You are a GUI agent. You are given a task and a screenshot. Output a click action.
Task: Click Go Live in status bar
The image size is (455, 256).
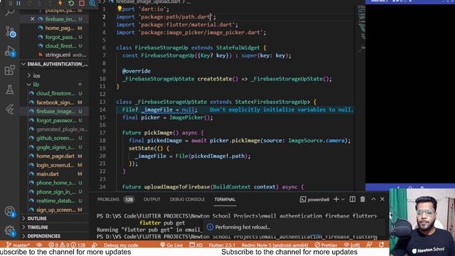coord(171,245)
